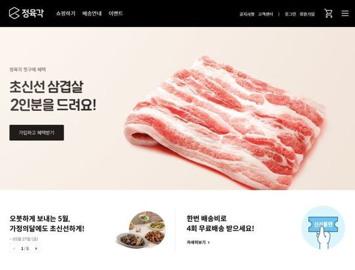Viewport: 355px width, 270px height.
Task: Click the 고객센터 link
Action: point(266,14)
